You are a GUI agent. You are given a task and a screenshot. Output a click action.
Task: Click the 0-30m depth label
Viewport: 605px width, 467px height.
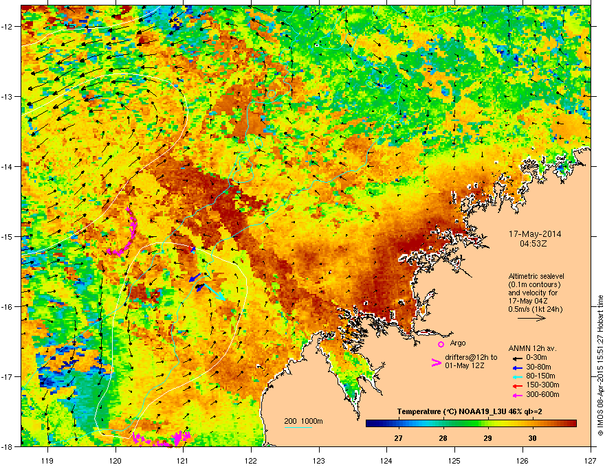[536, 358]
